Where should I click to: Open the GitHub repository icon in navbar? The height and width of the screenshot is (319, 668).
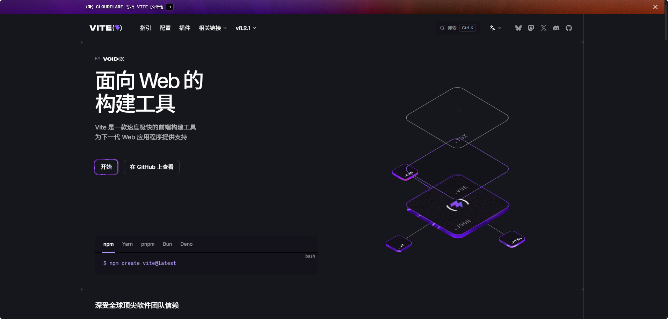[569, 28]
